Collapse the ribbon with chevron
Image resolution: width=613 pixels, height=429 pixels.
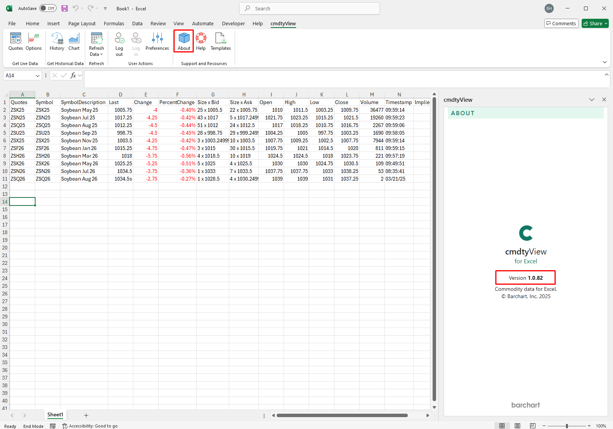pos(605,62)
